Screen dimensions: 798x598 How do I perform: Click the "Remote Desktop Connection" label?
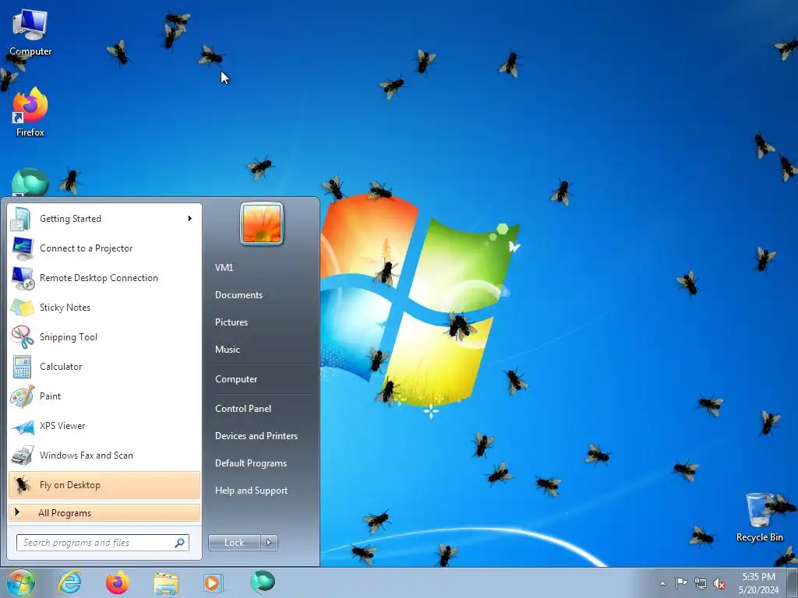pyautogui.click(x=99, y=278)
